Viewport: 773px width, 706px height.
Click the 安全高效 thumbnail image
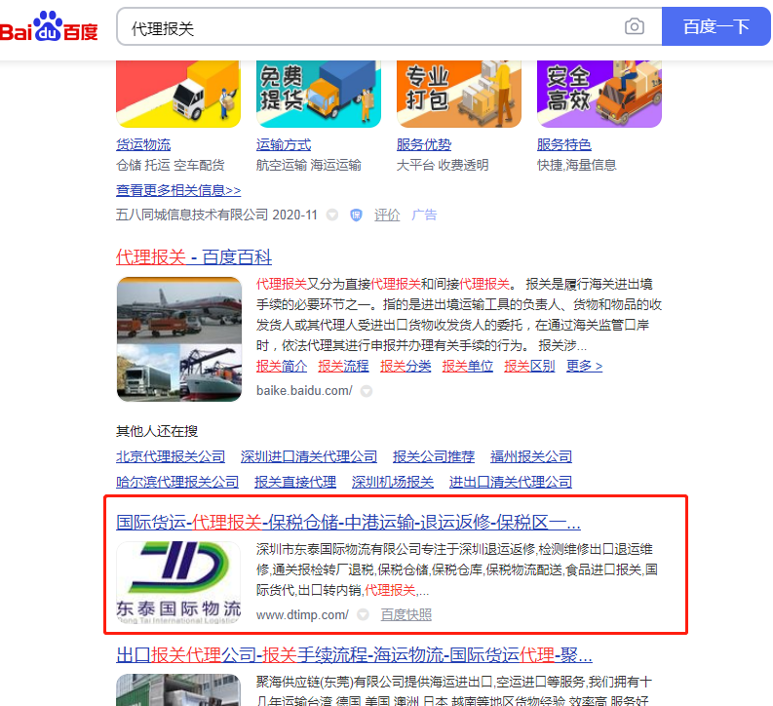click(599, 94)
